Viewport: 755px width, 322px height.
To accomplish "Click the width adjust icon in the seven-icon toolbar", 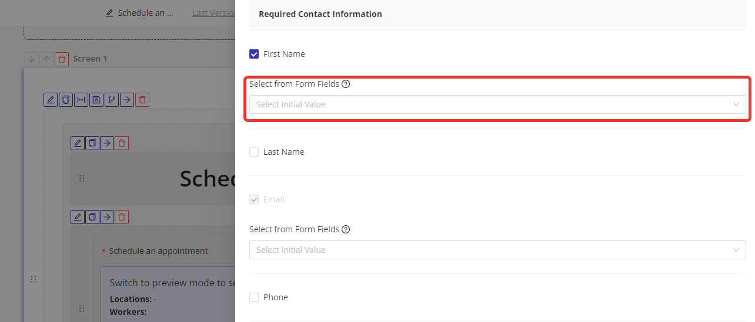I will pos(81,100).
